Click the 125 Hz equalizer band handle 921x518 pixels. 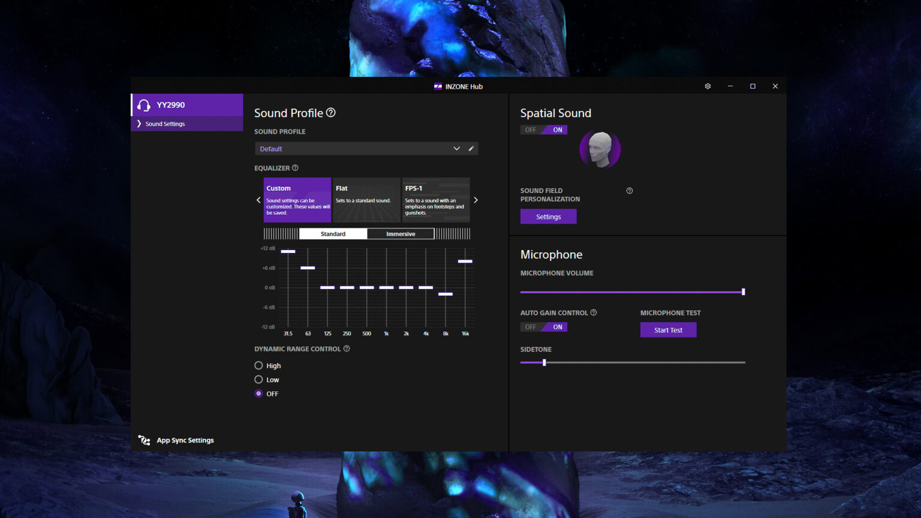point(327,288)
